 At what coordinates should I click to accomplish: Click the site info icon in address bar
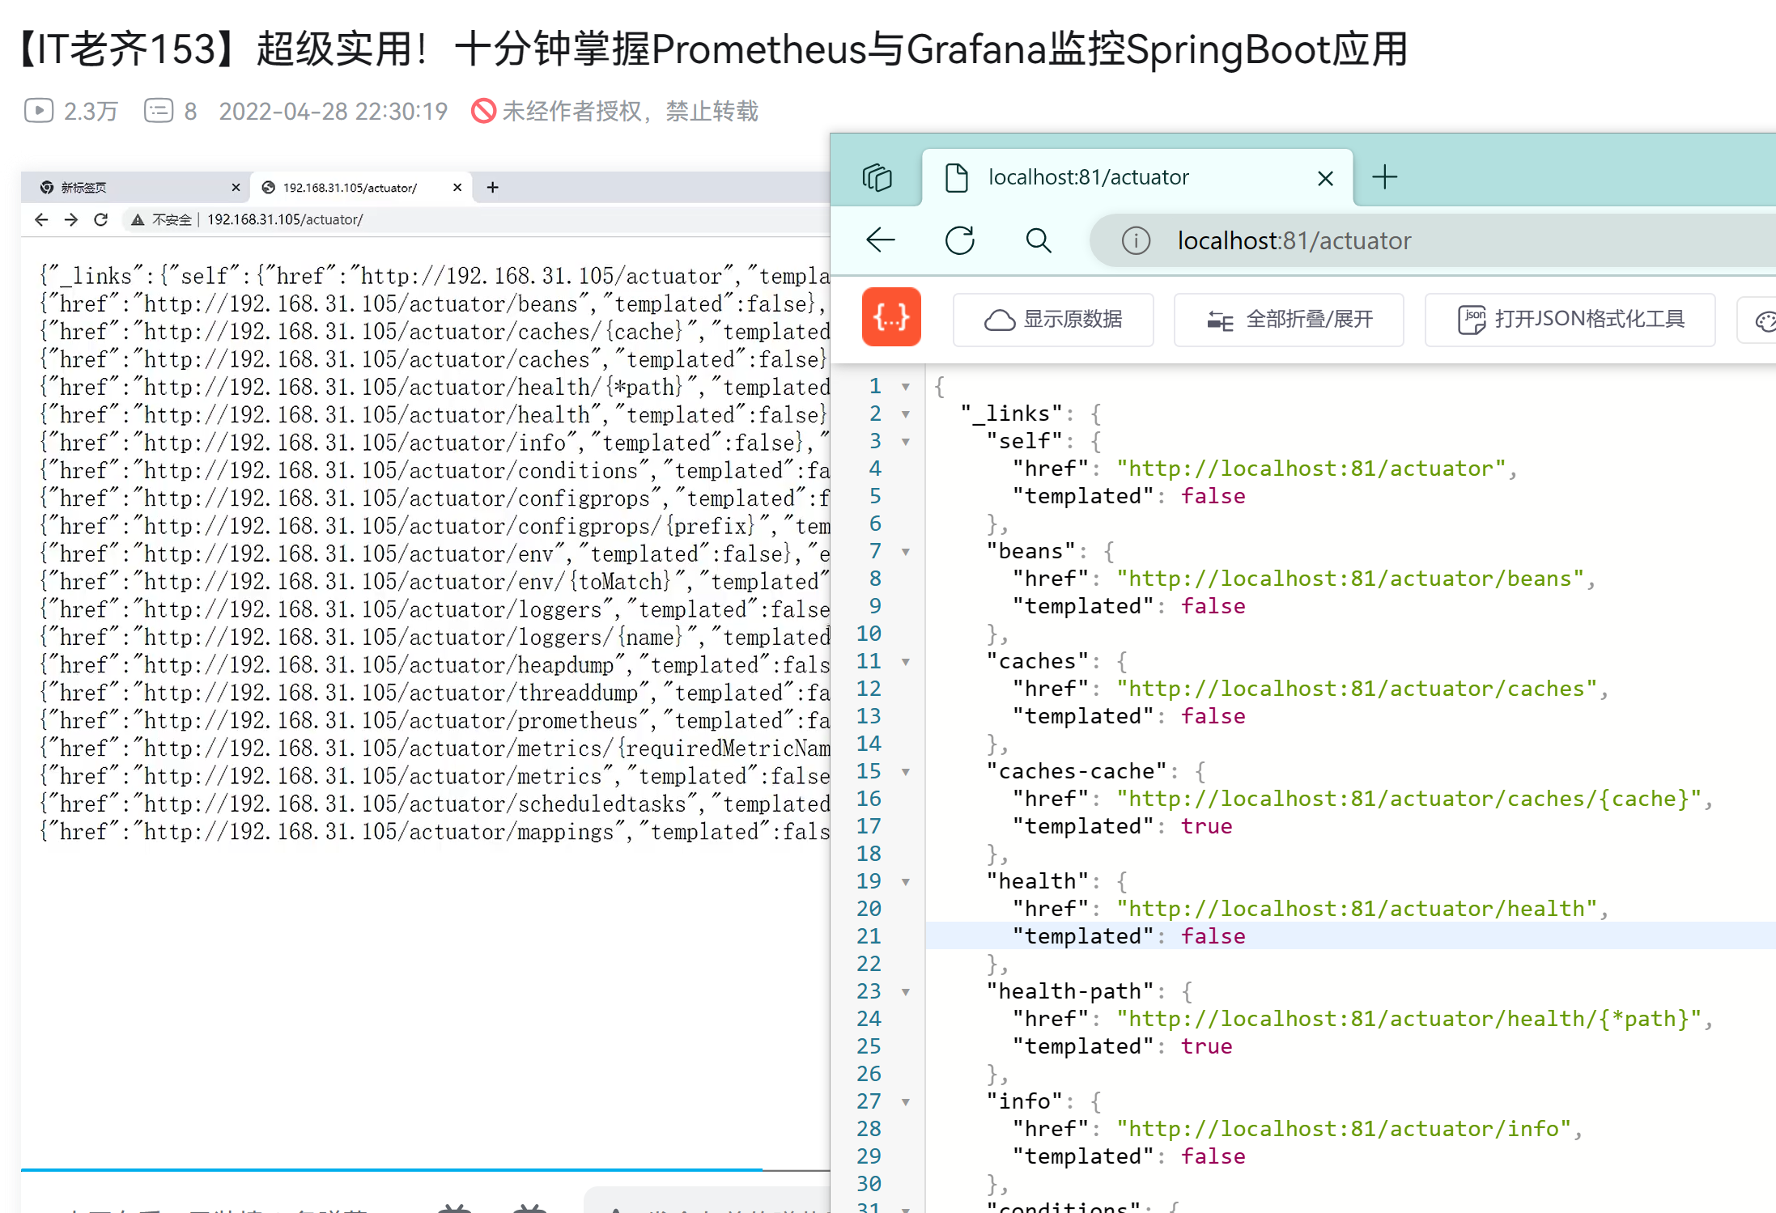tap(1136, 240)
